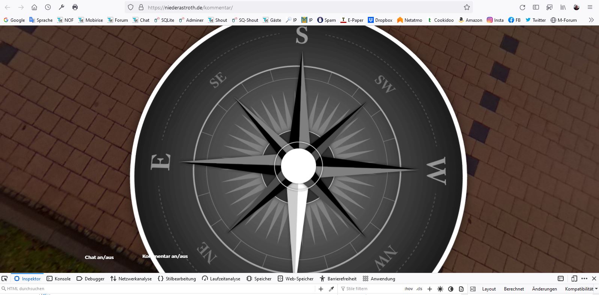
Task: Open the Twitter bookmark
Action: click(x=536, y=20)
